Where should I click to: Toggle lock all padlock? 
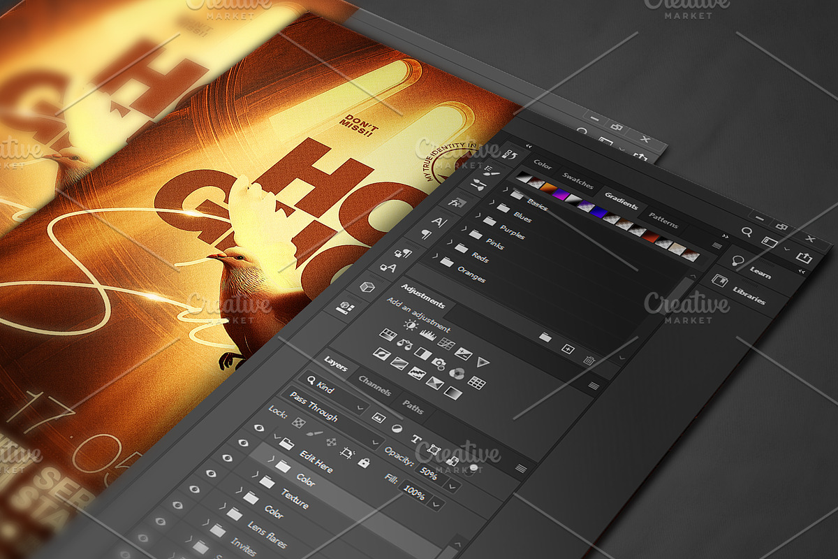click(364, 463)
